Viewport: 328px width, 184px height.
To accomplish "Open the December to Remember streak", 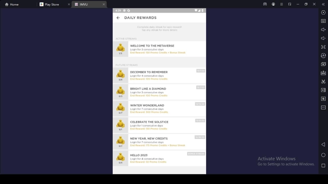I will click(x=160, y=75).
